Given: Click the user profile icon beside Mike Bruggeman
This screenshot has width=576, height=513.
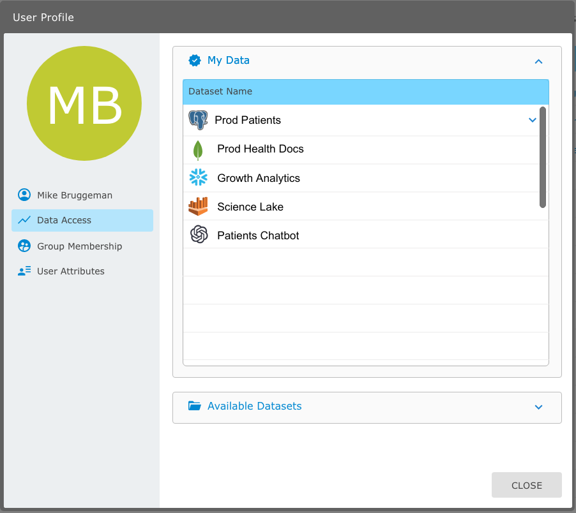Looking at the screenshot, I should coord(24,195).
